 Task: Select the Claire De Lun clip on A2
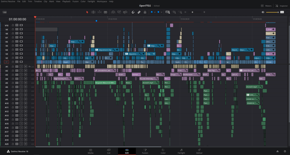point(249,70)
